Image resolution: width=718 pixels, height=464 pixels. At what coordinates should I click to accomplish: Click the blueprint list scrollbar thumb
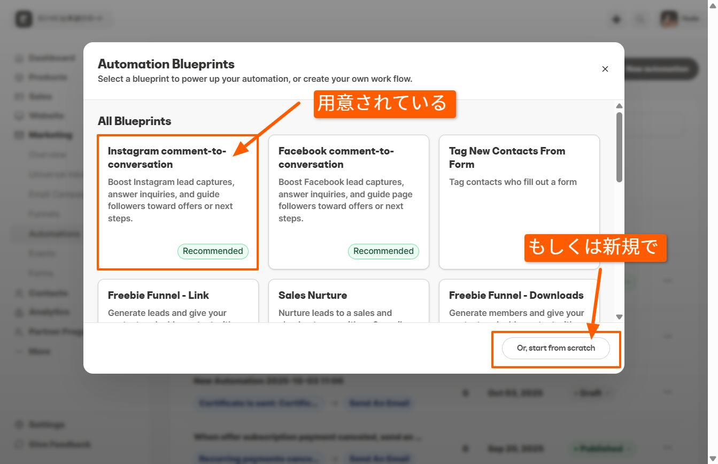(619, 147)
